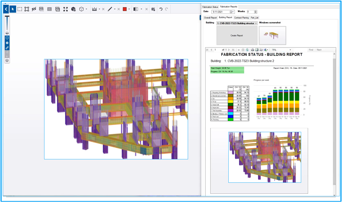Click the Create Report button
Image resolution: width=342 pixels, height=211 pixels.
tap(237, 36)
